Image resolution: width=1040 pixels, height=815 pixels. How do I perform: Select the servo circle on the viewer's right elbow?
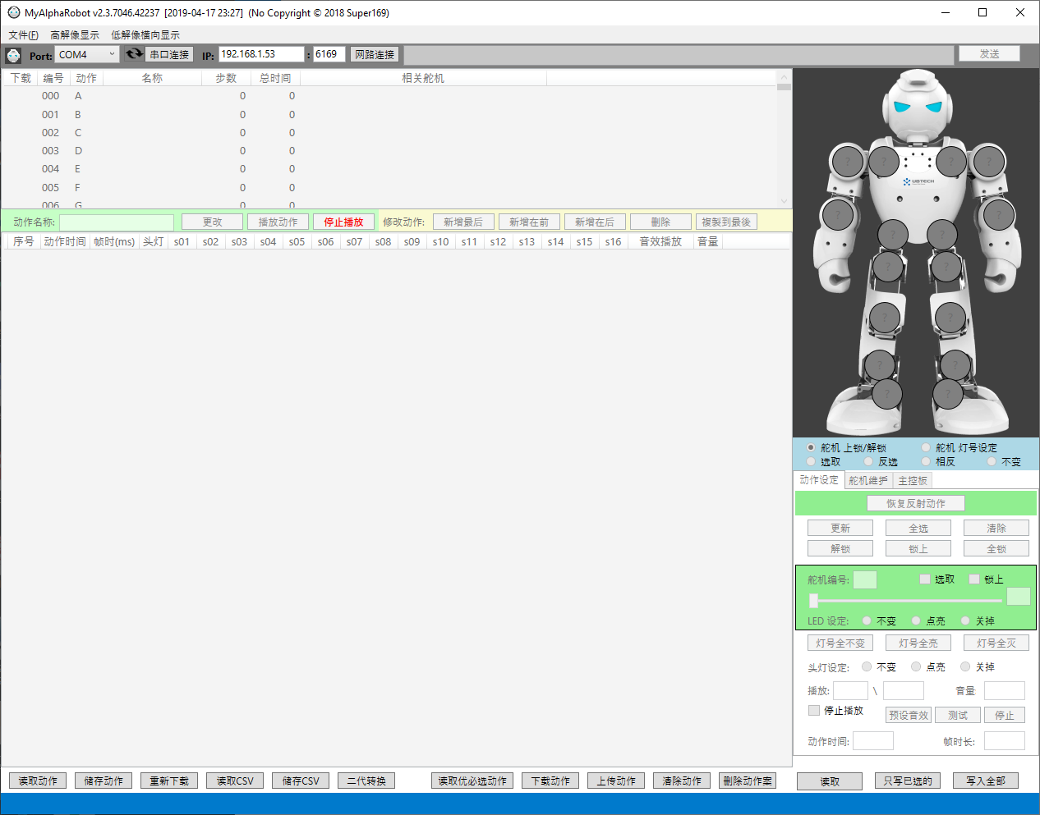[999, 215]
